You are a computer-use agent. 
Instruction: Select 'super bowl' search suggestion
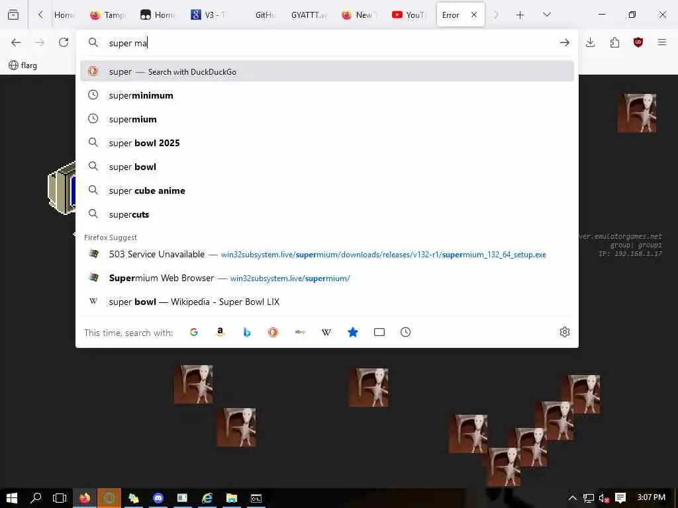pyautogui.click(x=327, y=166)
